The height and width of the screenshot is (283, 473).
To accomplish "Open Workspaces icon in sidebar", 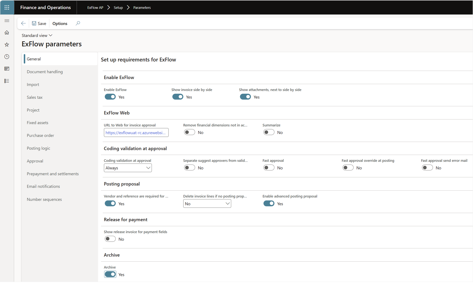I will 7,69.
